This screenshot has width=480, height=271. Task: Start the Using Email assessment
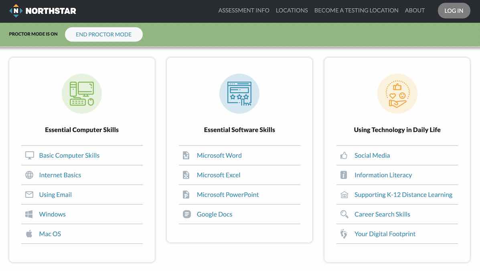55,195
